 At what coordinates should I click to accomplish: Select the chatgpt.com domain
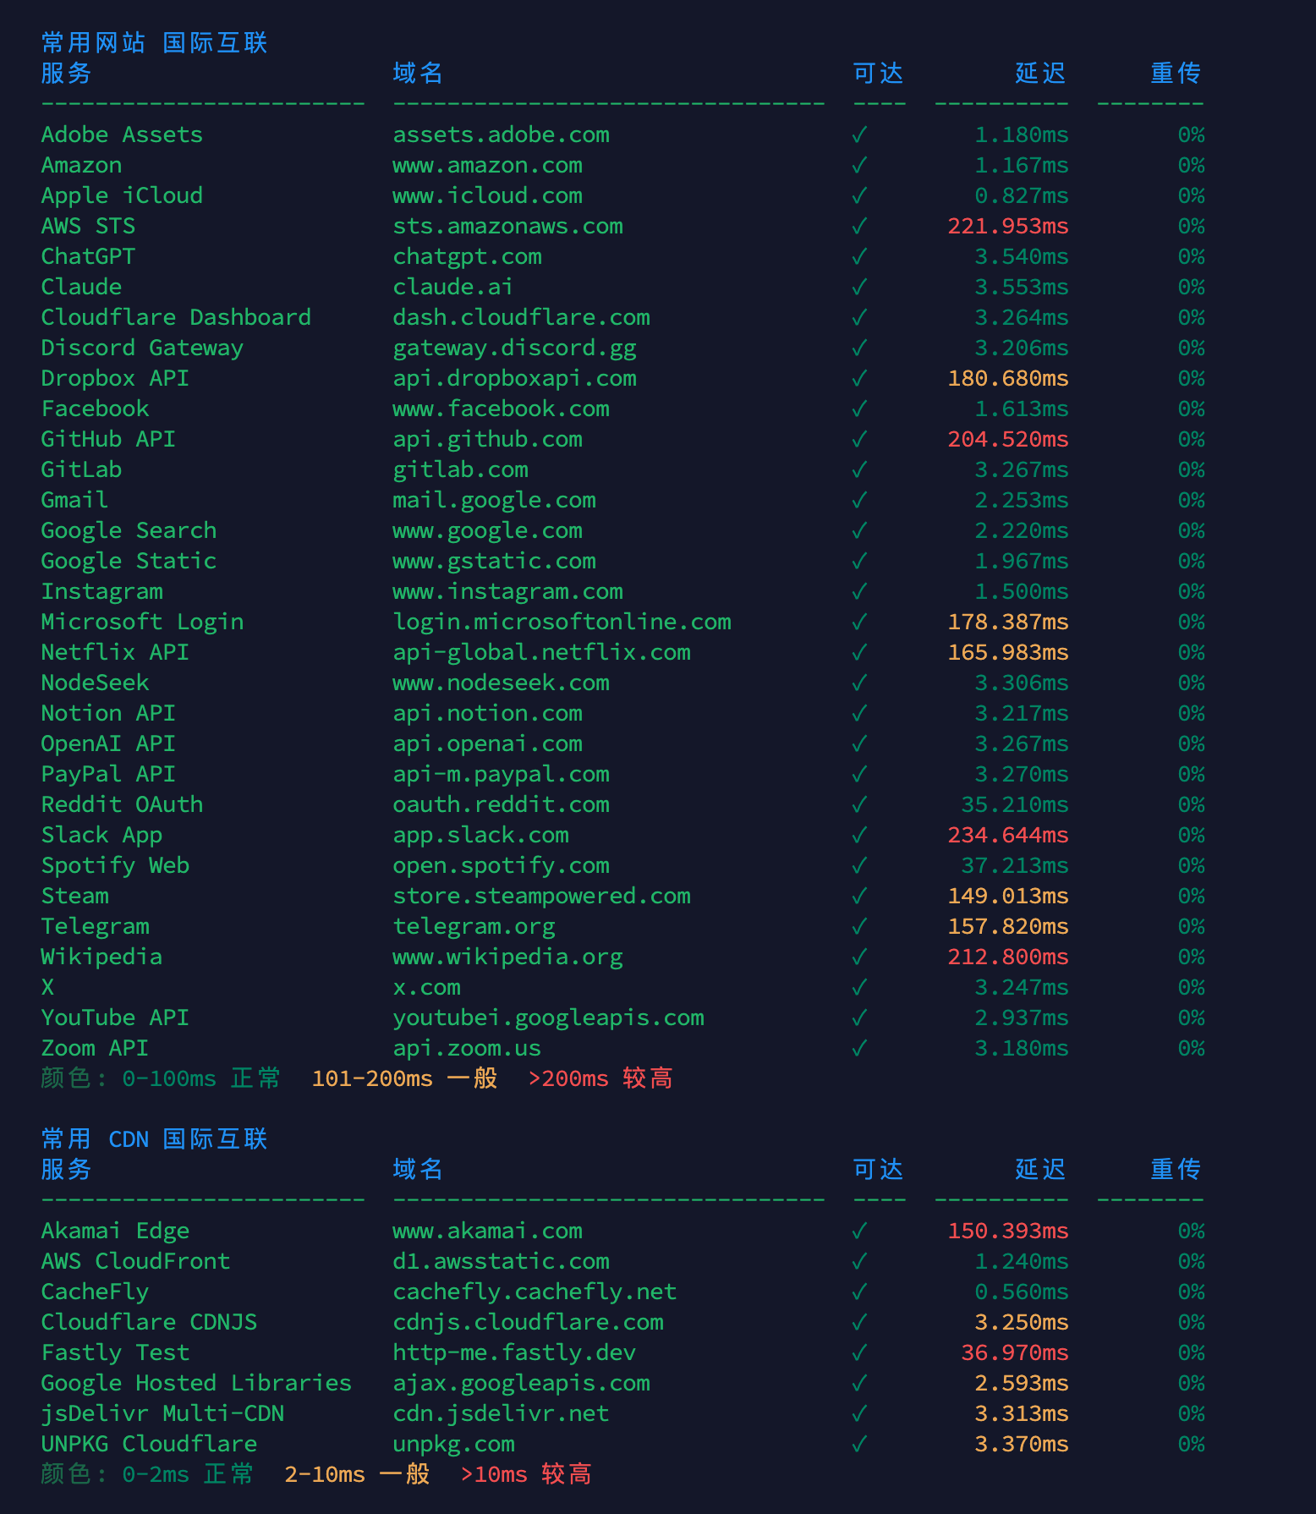click(467, 256)
